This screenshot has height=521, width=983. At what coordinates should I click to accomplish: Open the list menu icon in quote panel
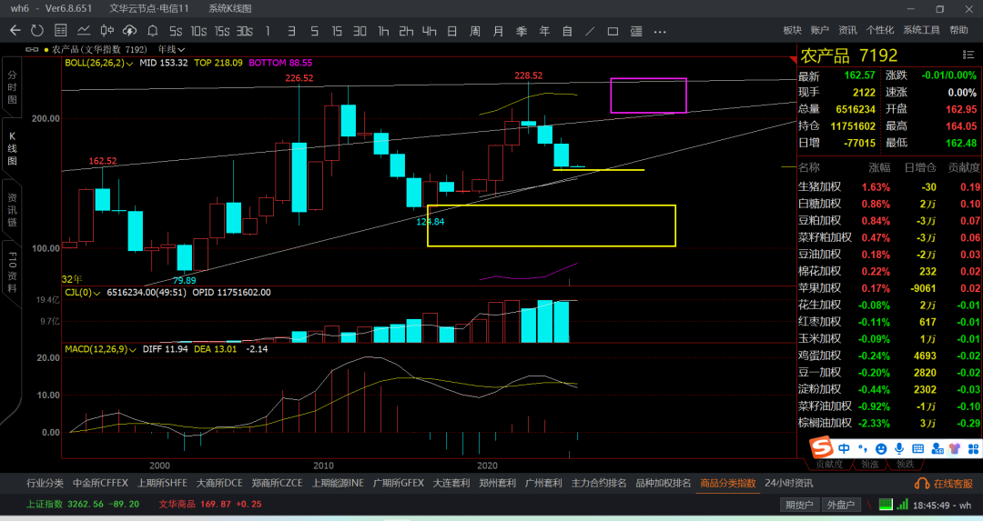968,55
